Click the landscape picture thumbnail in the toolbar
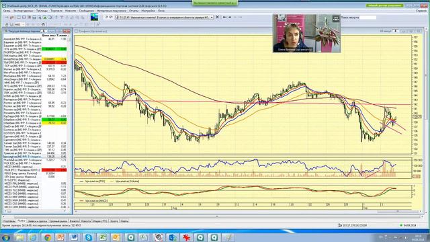The image size is (430, 242). [x=94, y=17]
